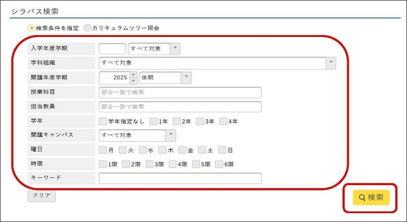Screen dimensions: 407x222
Task: Select カリキュラムツリー照会 radio option
Action: point(88,28)
